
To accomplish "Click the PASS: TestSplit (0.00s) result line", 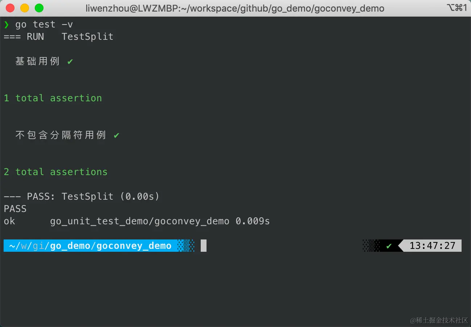I will pos(82,196).
